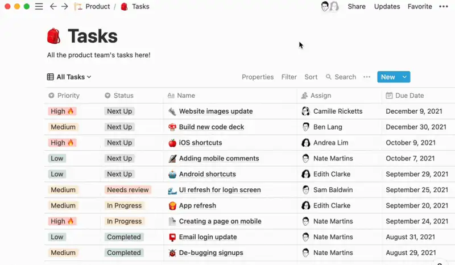Click the September 25, 2021 due date

pyautogui.click(x=417, y=190)
